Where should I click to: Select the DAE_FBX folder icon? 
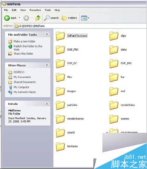(60, 50)
